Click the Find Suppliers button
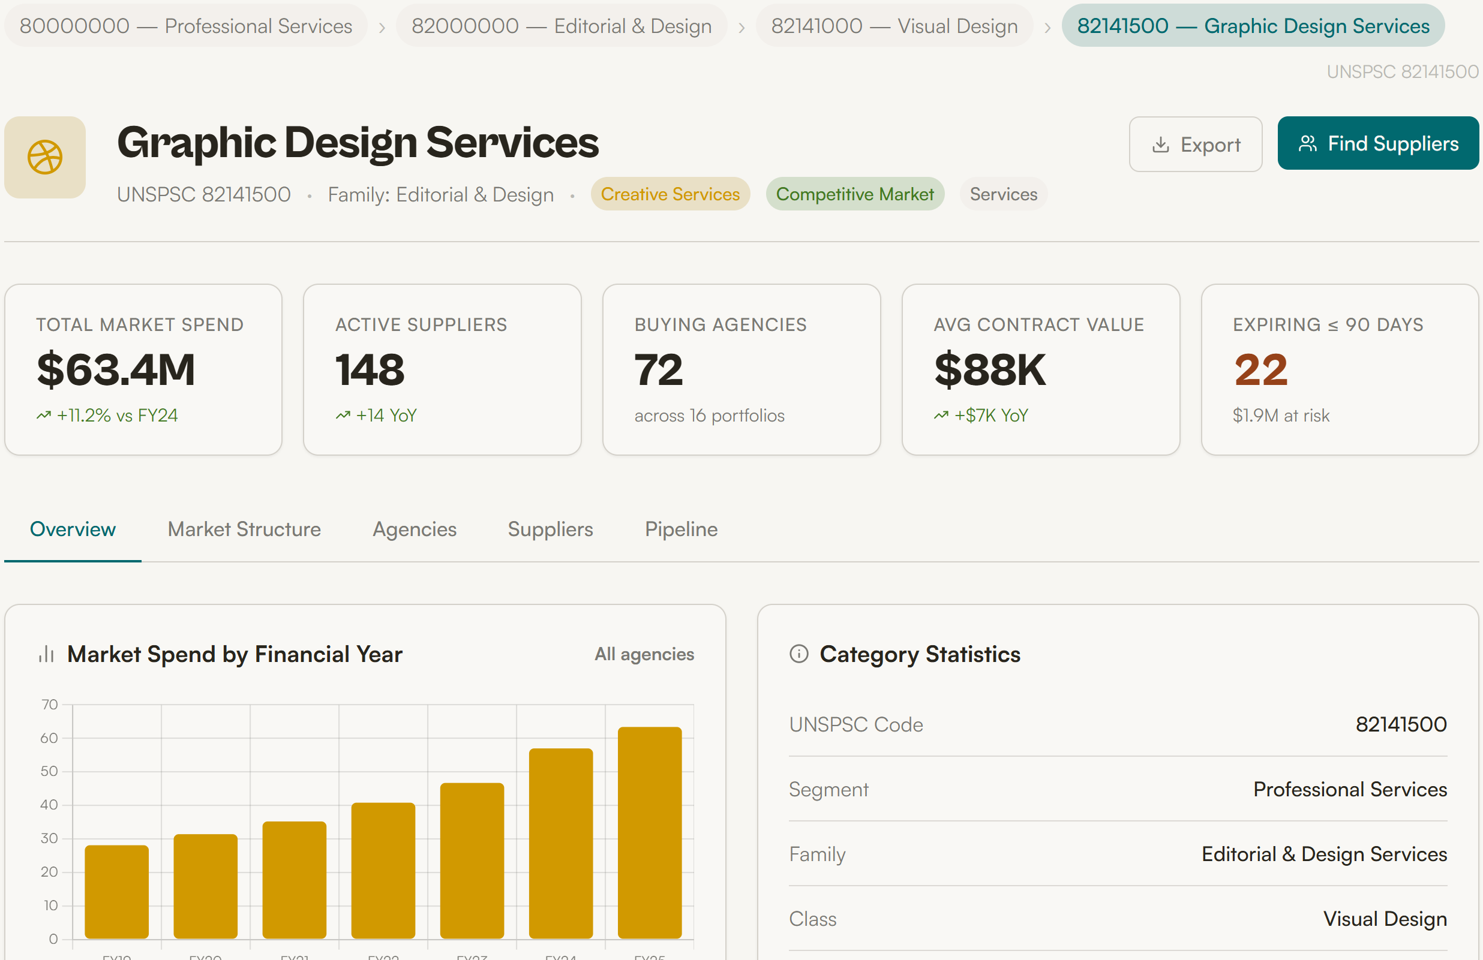This screenshot has height=960, width=1483. 1377,143
